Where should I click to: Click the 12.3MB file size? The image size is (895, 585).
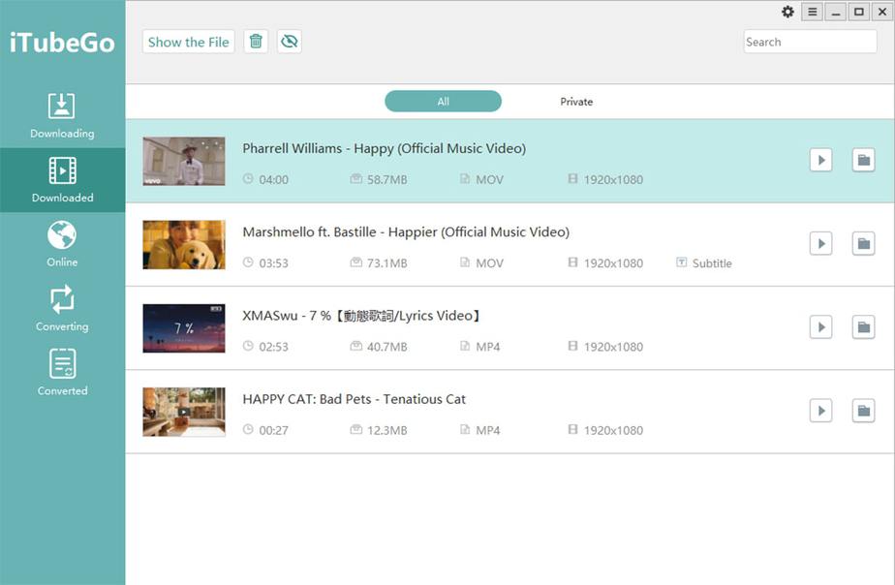[387, 430]
